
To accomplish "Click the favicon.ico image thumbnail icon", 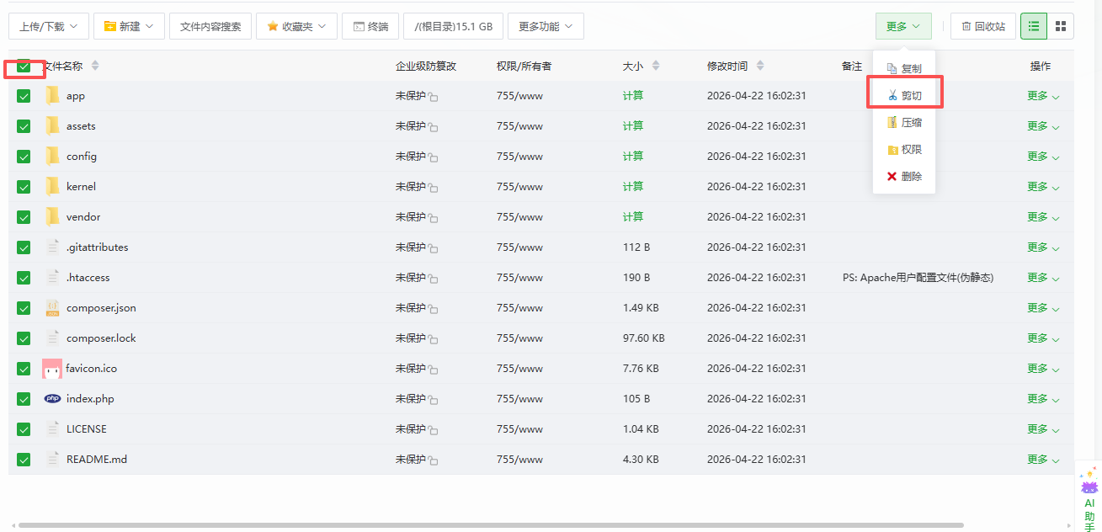I will tap(52, 369).
